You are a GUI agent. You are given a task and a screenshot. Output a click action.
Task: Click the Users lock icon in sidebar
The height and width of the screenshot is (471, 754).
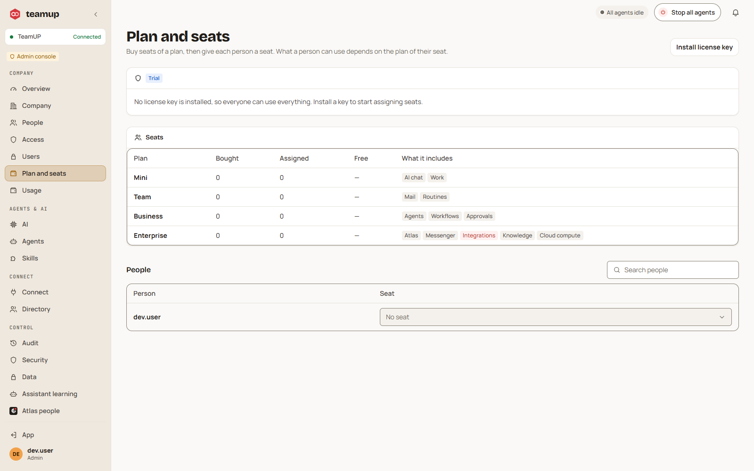(x=14, y=157)
